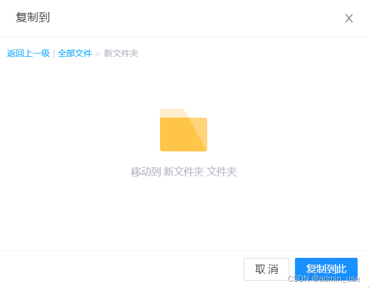The image size is (369, 288).
Task: Click the yellow folder icon
Action: pyautogui.click(x=183, y=130)
